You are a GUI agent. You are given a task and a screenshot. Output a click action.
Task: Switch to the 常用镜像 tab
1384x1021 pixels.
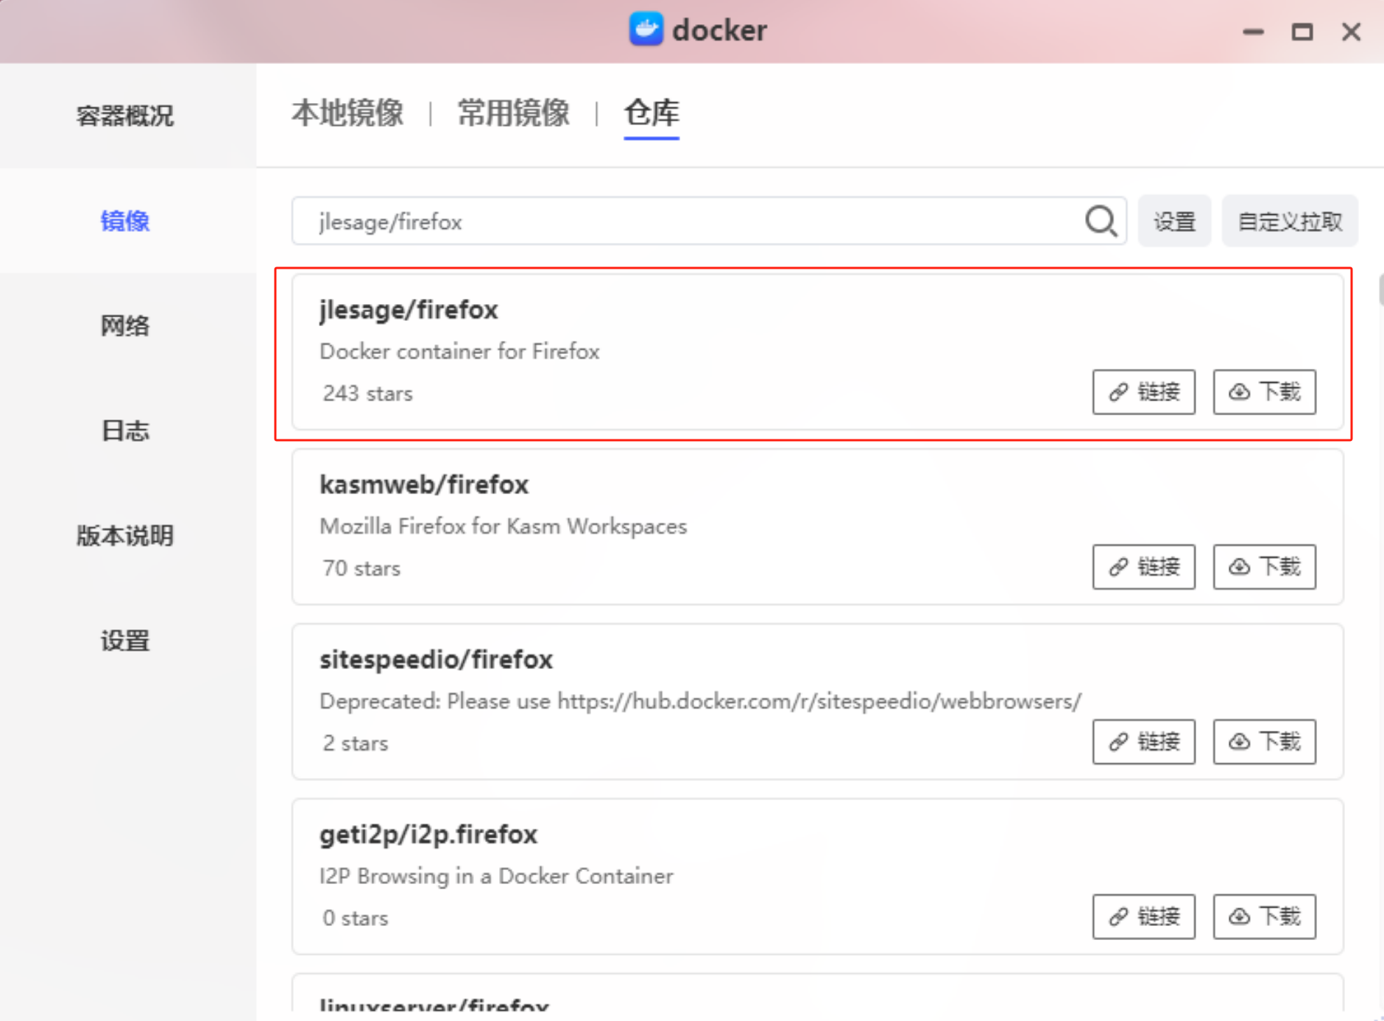pos(514,113)
